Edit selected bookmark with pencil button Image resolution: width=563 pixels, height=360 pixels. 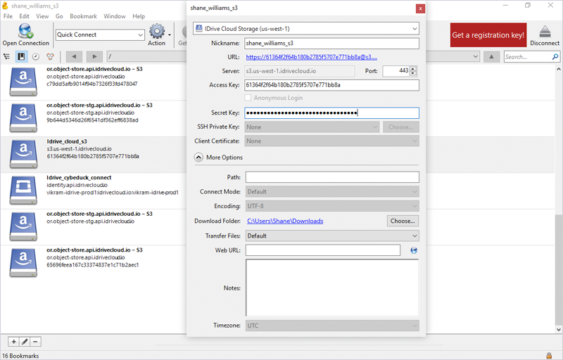[x=25, y=342]
